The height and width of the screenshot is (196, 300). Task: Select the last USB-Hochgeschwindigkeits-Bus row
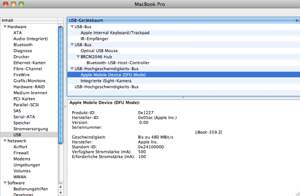coord(184,87)
